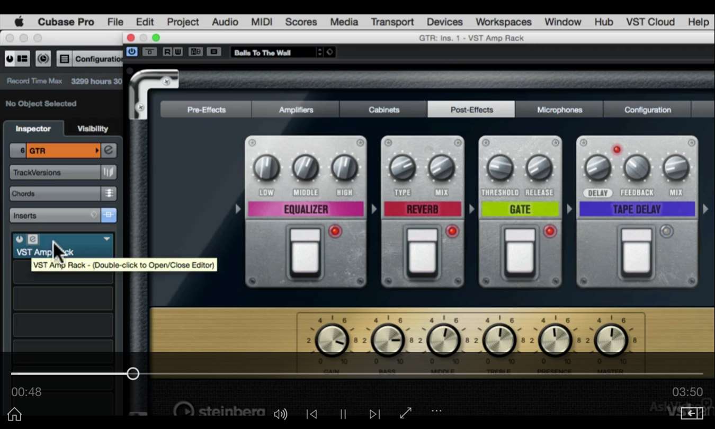This screenshot has width=715, height=429.
Task: Click the Reverb MIX knob
Action: pos(441,168)
